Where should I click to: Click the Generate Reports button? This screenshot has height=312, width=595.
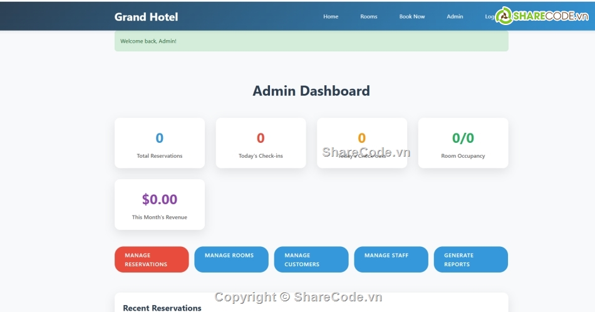pos(470,259)
